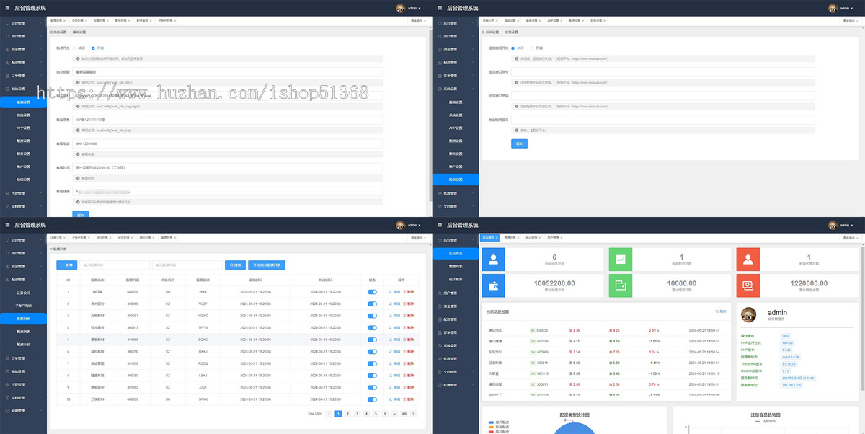The image size is (865, 434).
Task: Click 提交 button in 短信设置 panel
Action: (x=519, y=143)
